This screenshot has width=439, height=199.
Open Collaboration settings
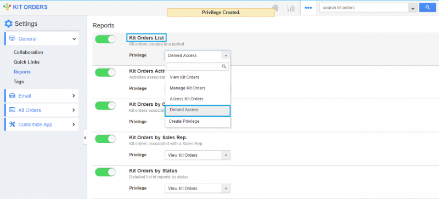pos(29,52)
